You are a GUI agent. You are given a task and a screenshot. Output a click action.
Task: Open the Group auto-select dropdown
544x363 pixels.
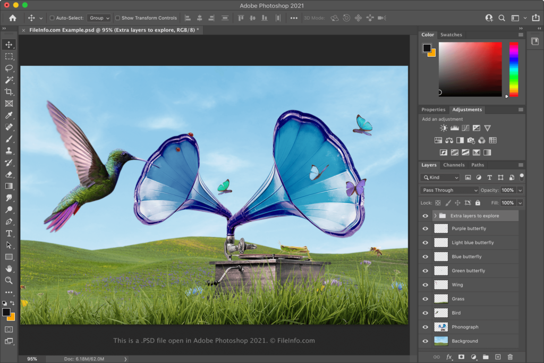click(x=99, y=18)
